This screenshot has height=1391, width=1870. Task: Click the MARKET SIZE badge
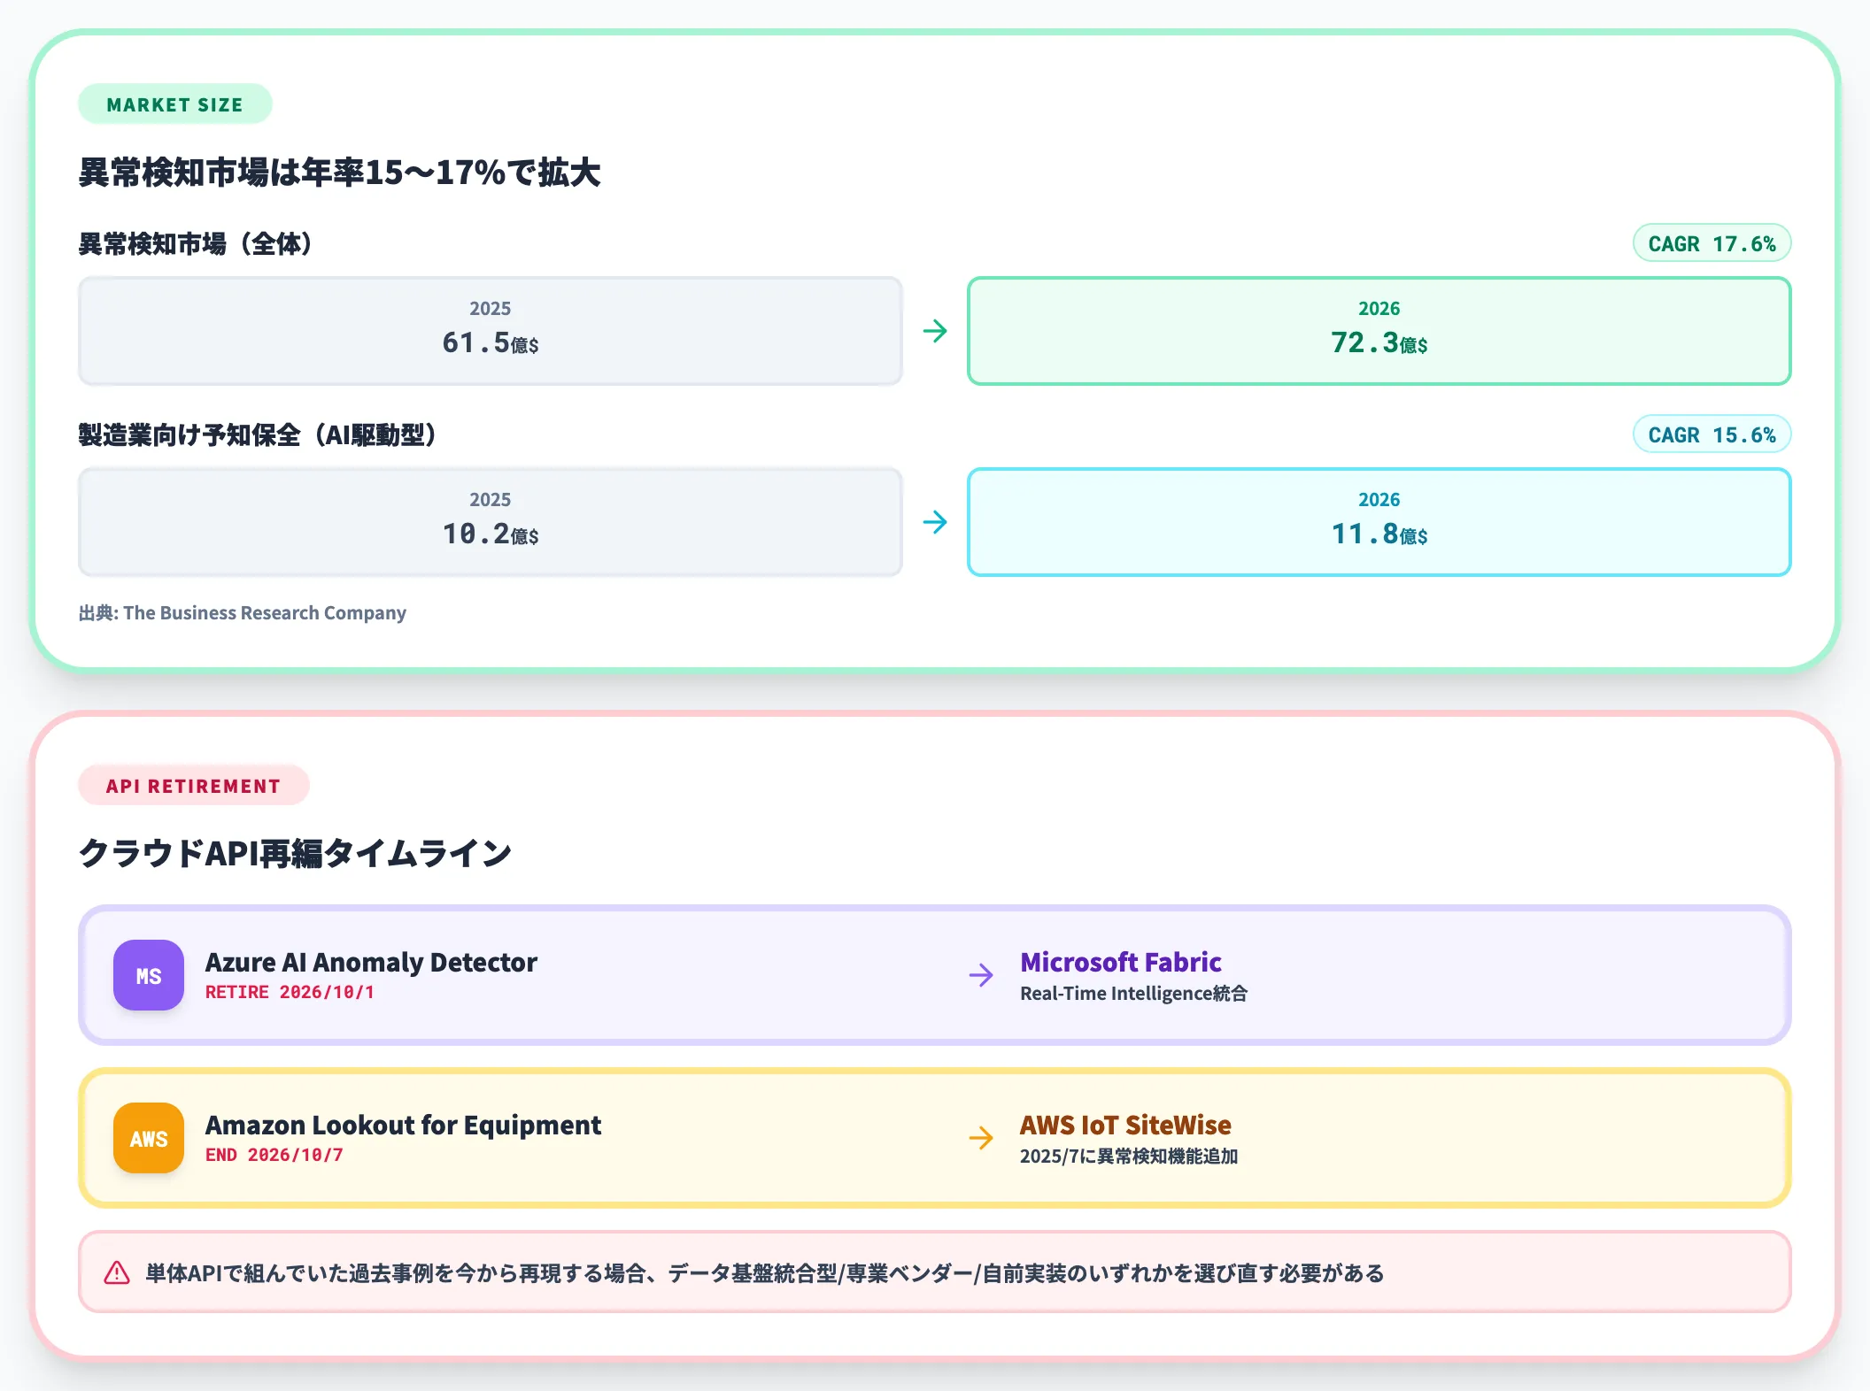(174, 104)
